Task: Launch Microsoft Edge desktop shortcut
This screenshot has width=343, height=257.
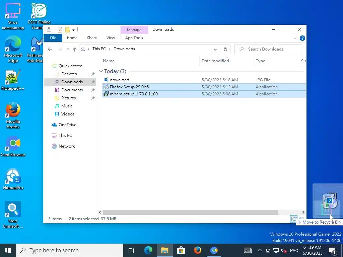Action: click(x=13, y=49)
